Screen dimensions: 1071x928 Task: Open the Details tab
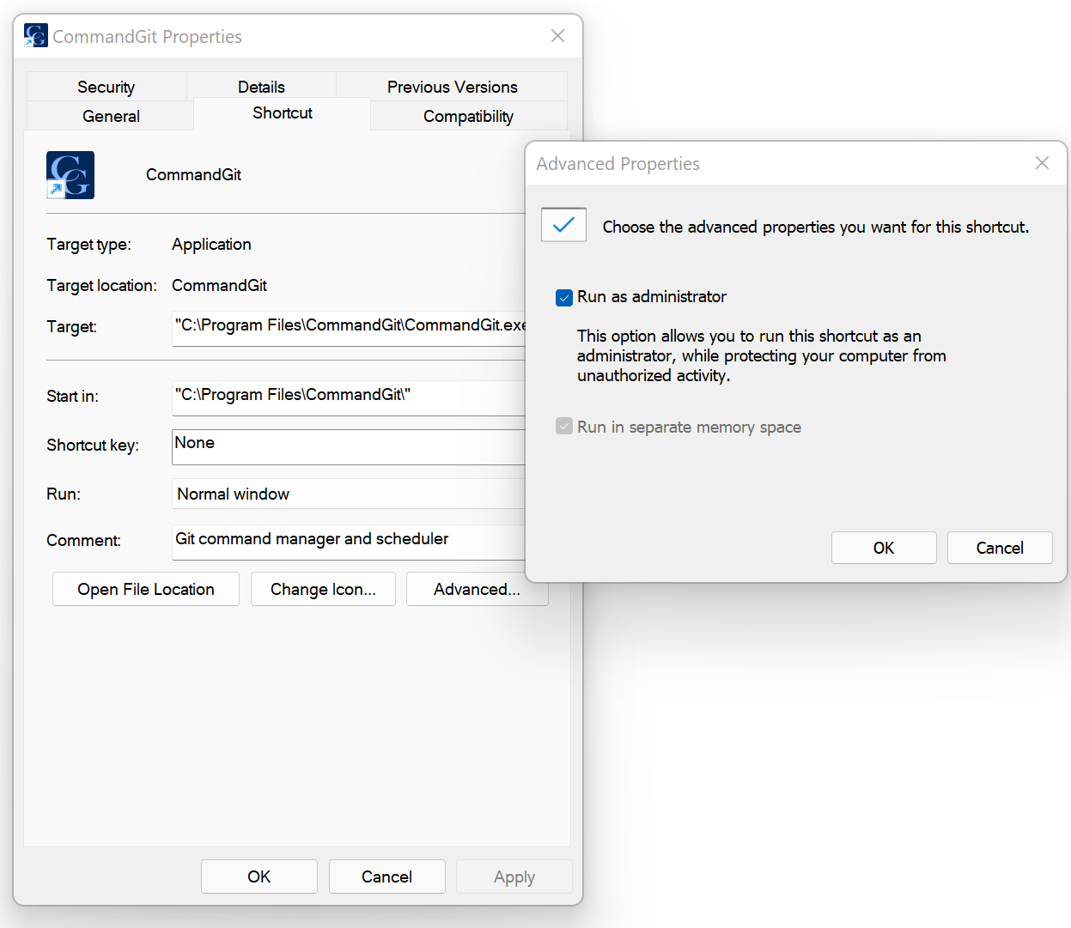click(261, 87)
